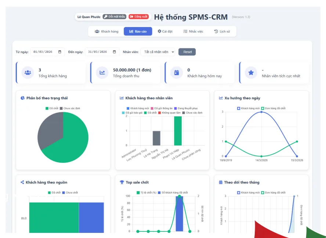The image size is (326, 238).
Task: Click the history clock icon in Lịch sử
Action: click(x=216, y=32)
